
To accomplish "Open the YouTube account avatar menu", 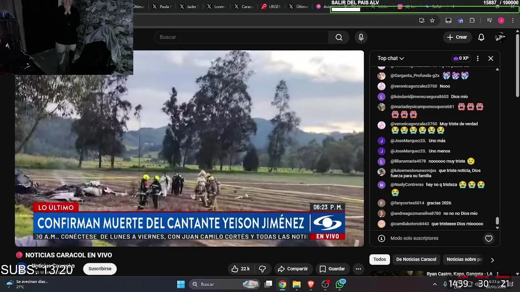I will 500,37.
